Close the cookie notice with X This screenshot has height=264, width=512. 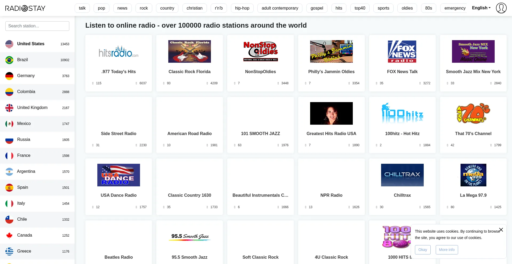tap(501, 230)
